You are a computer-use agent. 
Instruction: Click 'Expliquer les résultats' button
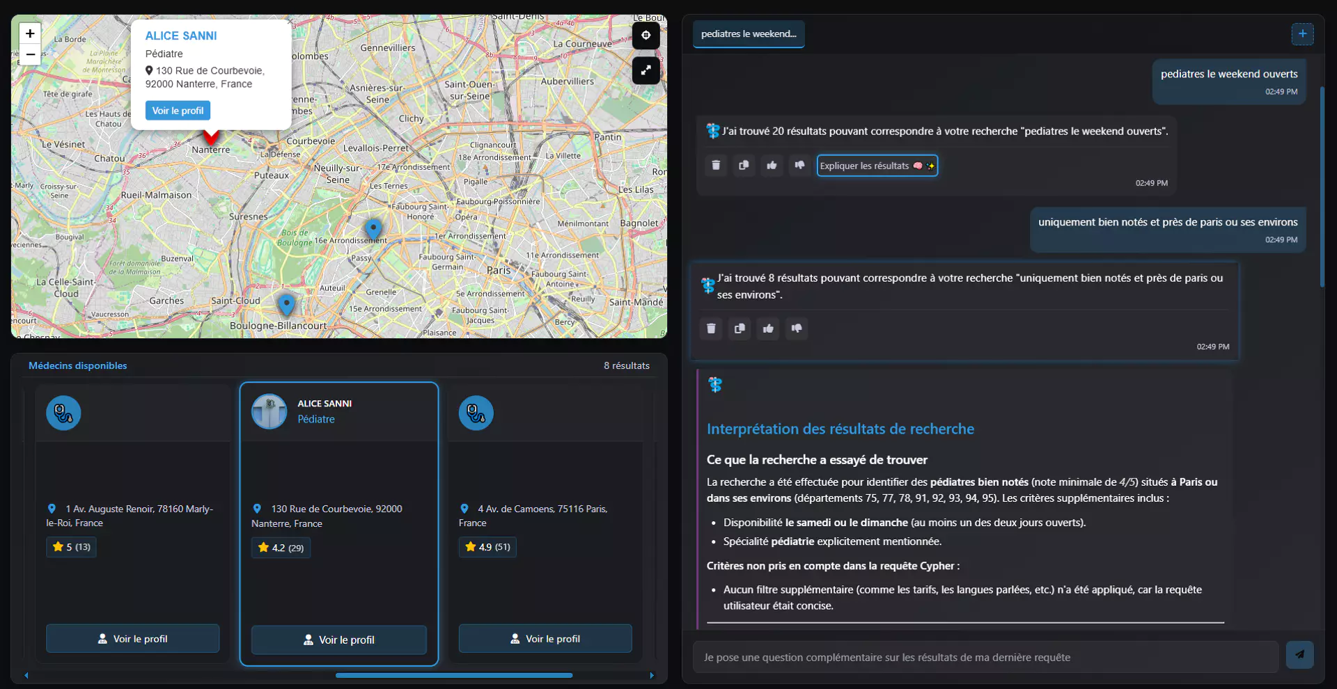click(x=877, y=166)
